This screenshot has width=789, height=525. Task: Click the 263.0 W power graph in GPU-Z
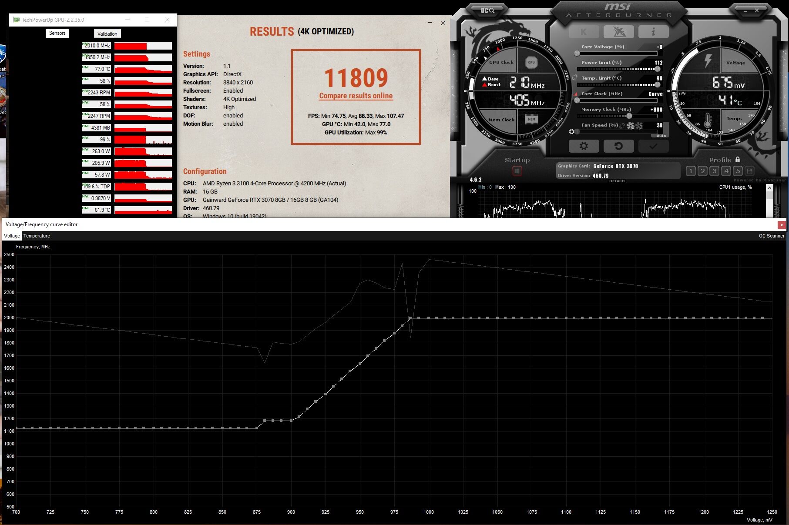pos(143,151)
